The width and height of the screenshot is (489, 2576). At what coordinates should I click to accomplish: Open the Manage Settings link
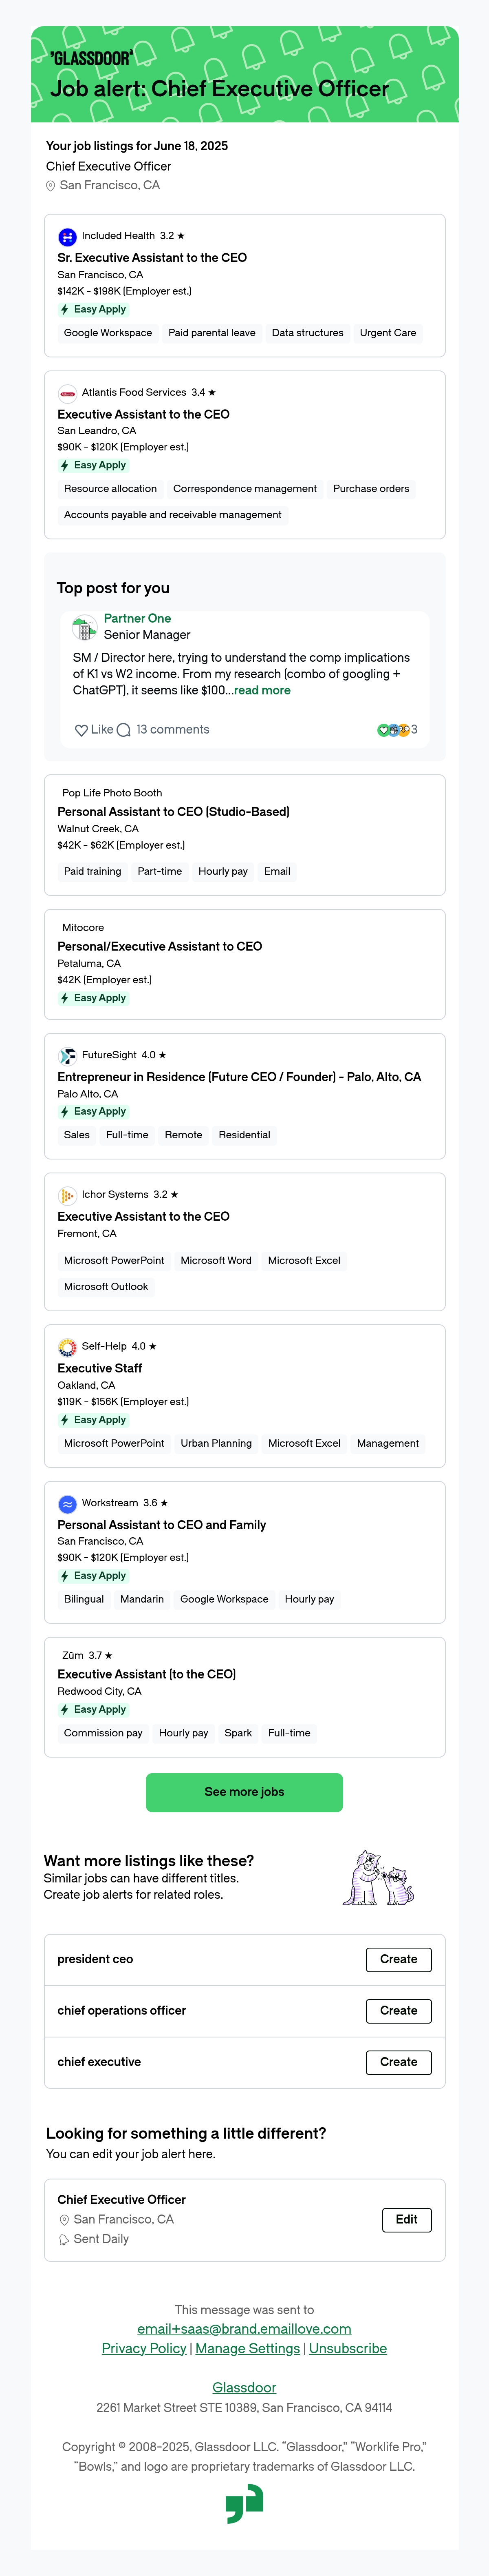tap(247, 2348)
